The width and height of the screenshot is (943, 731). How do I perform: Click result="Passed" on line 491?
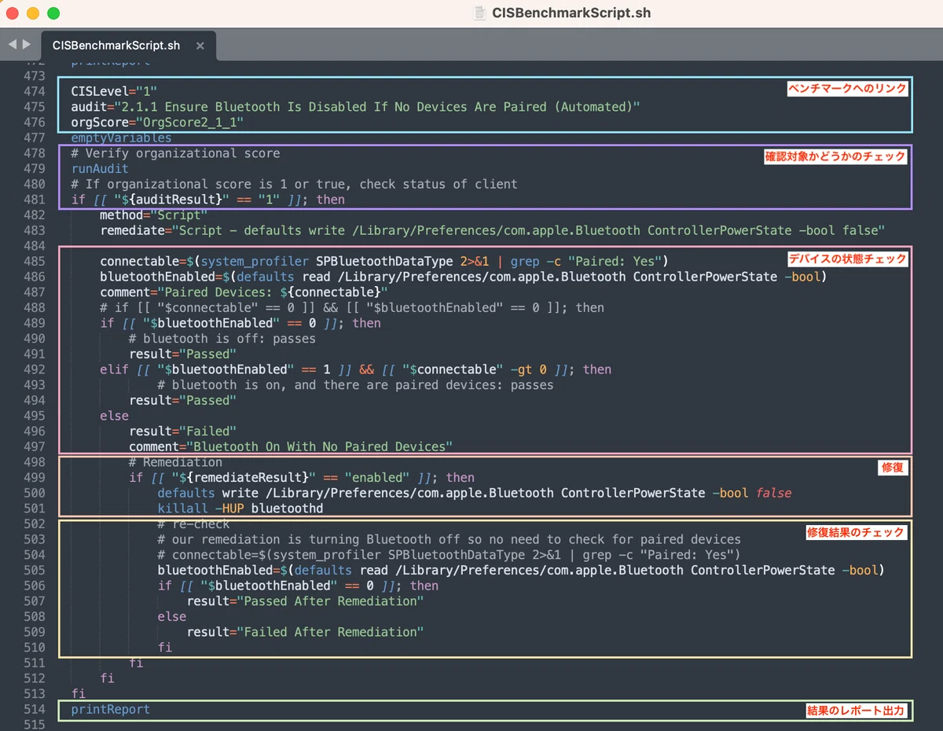(x=182, y=354)
